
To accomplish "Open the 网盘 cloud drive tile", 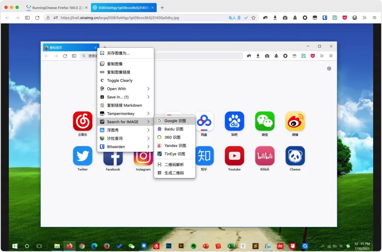I will tap(205, 121).
